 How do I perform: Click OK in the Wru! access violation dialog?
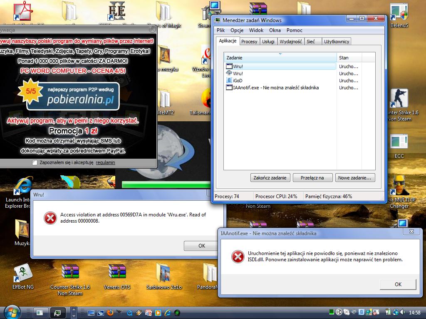(x=202, y=246)
